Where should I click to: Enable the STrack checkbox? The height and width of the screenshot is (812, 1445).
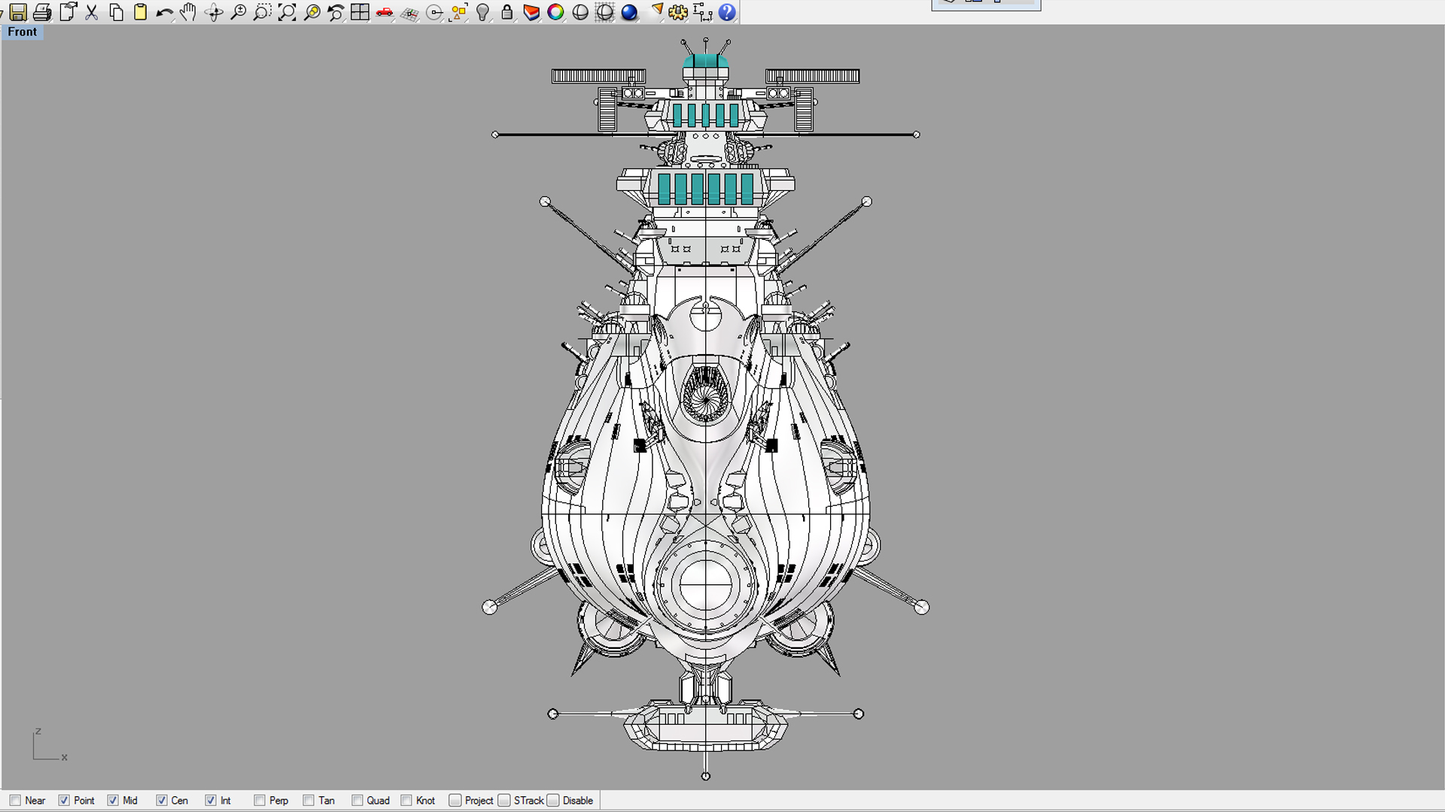(x=504, y=800)
